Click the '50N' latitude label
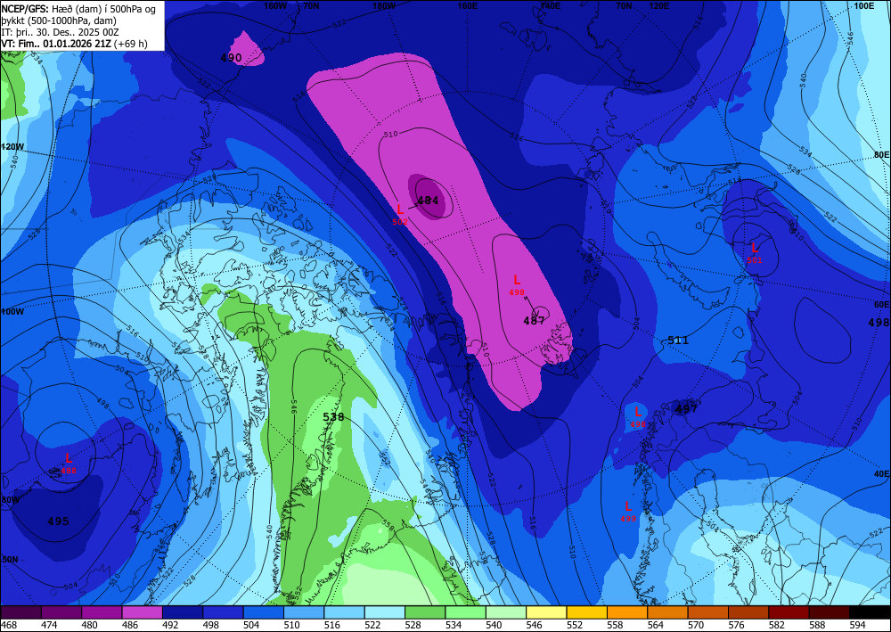The image size is (891, 632). 10,559
